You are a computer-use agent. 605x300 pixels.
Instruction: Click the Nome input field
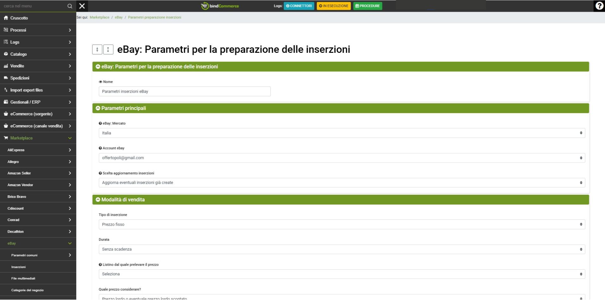(x=185, y=91)
